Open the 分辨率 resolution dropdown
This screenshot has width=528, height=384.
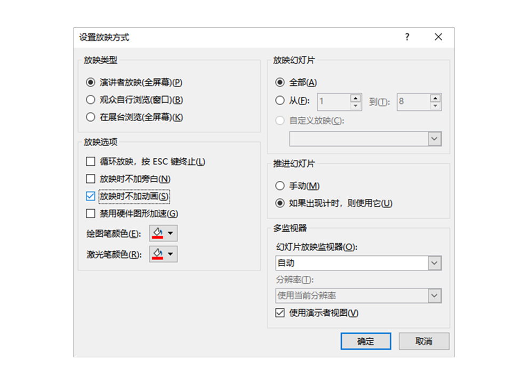(x=435, y=295)
